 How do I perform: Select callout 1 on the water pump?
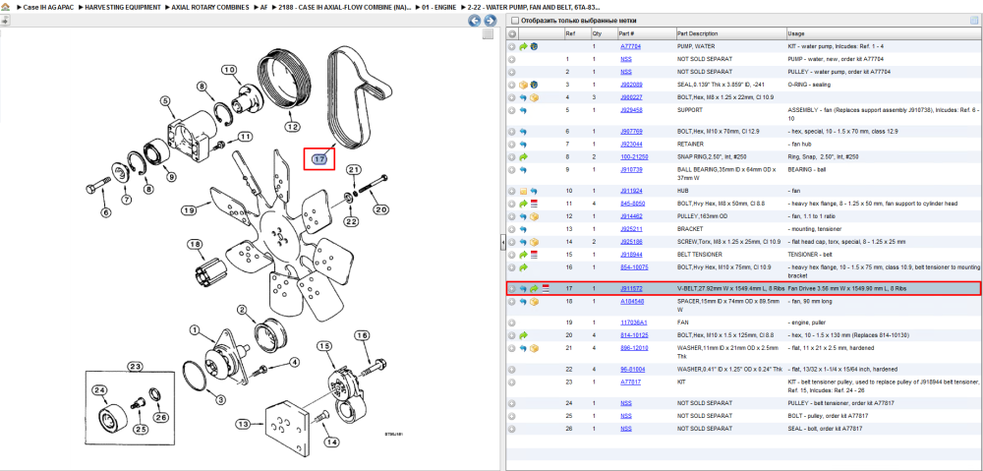195,329
